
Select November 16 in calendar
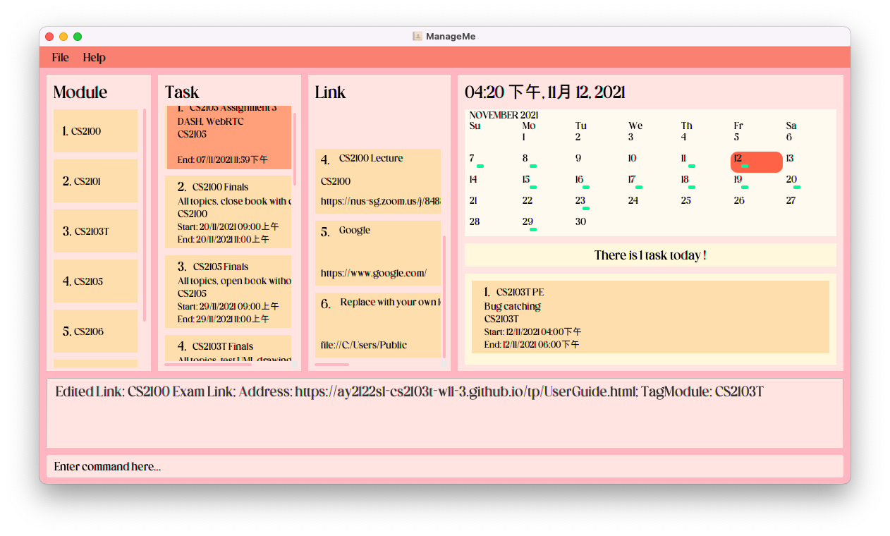(x=579, y=180)
